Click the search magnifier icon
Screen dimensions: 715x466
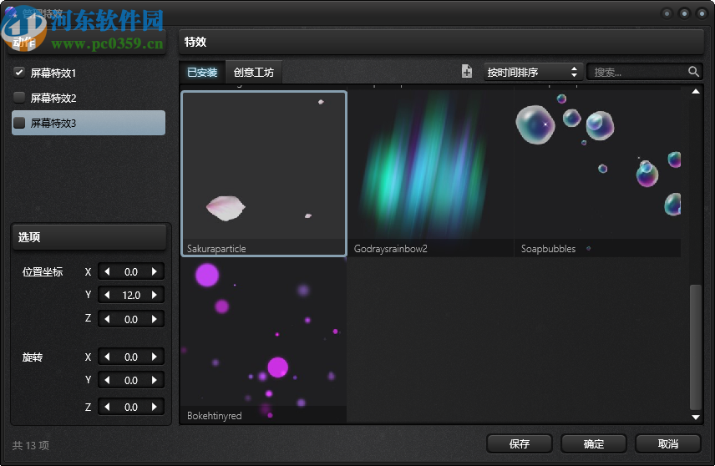click(x=693, y=72)
